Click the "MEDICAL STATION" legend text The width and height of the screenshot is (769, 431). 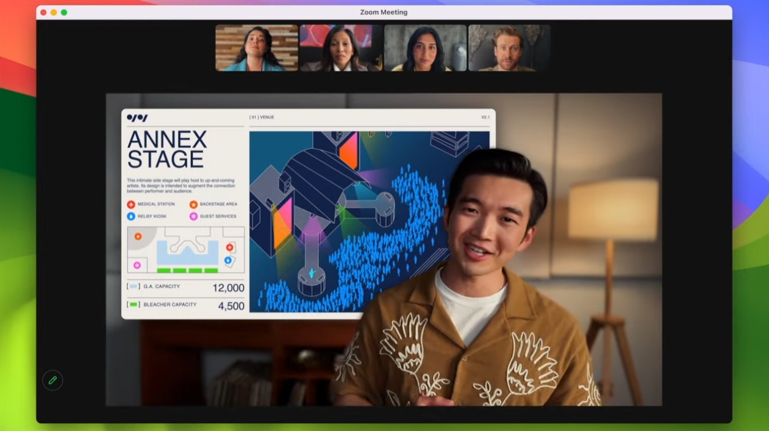[156, 204]
